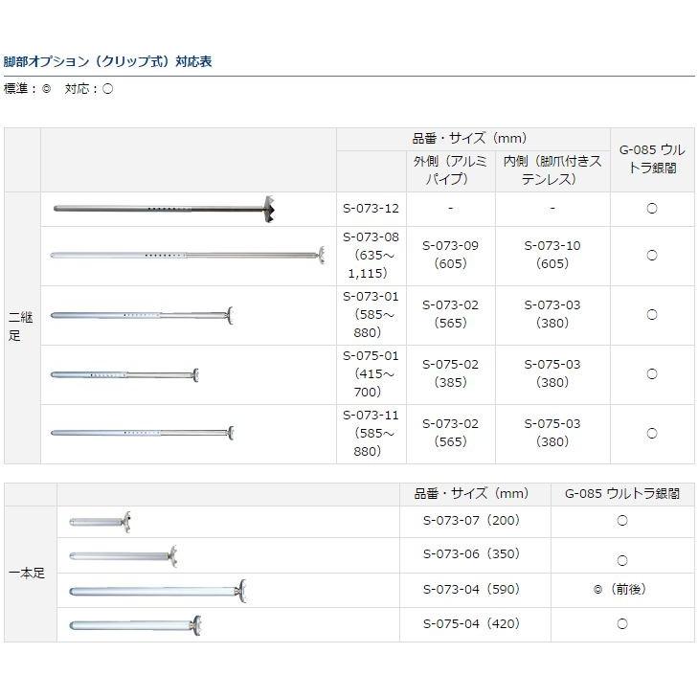This screenshot has width=698, height=698.
Task: Click the G-085 ウルトラ銀閣 header in top table
Action: coord(652,159)
